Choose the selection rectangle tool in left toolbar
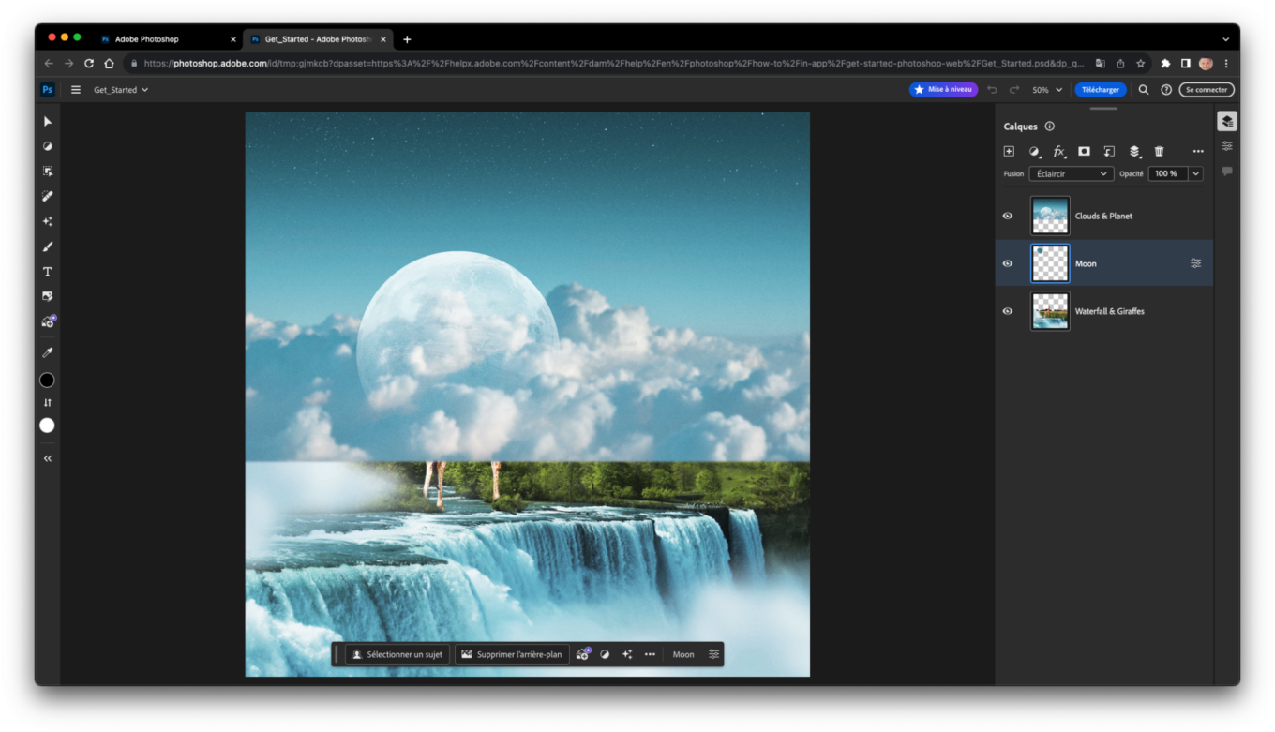The width and height of the screenshot is (1275, 732). 48,172
